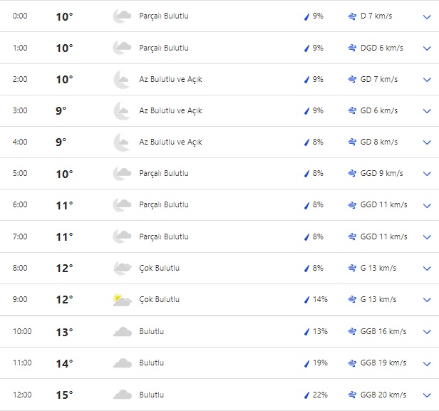Expand the 12:00 row with chevron
Image resolution: width=439 pixels, height=411 pixels.
(x=427, y=395)
